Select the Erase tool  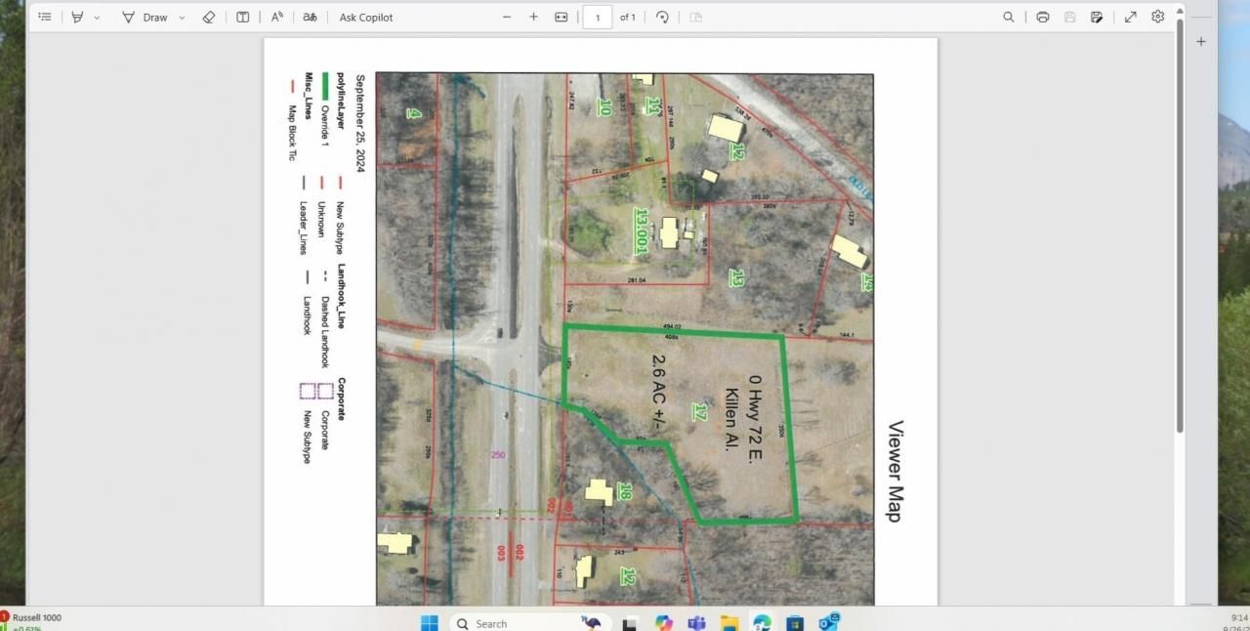click(x=208, y=17)
